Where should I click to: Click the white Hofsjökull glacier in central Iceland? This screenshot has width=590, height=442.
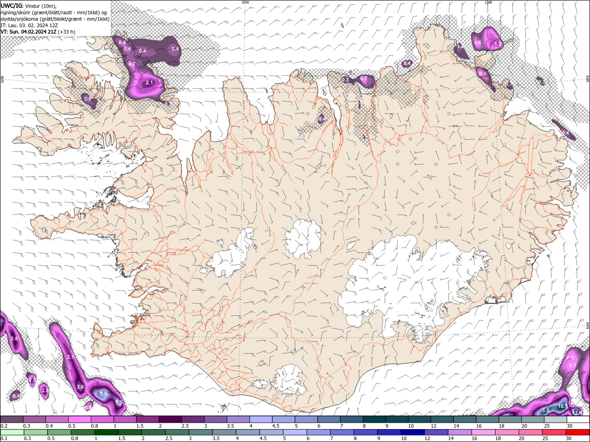click(x=303, y=238)
